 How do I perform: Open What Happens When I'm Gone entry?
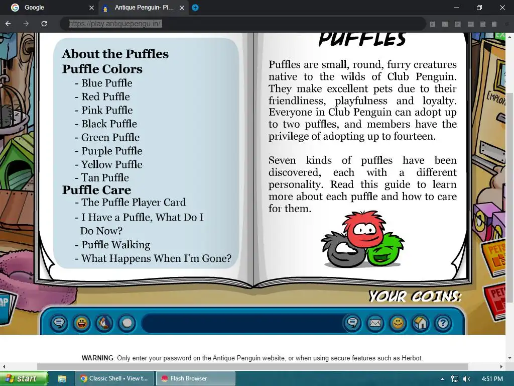[153, 258]
